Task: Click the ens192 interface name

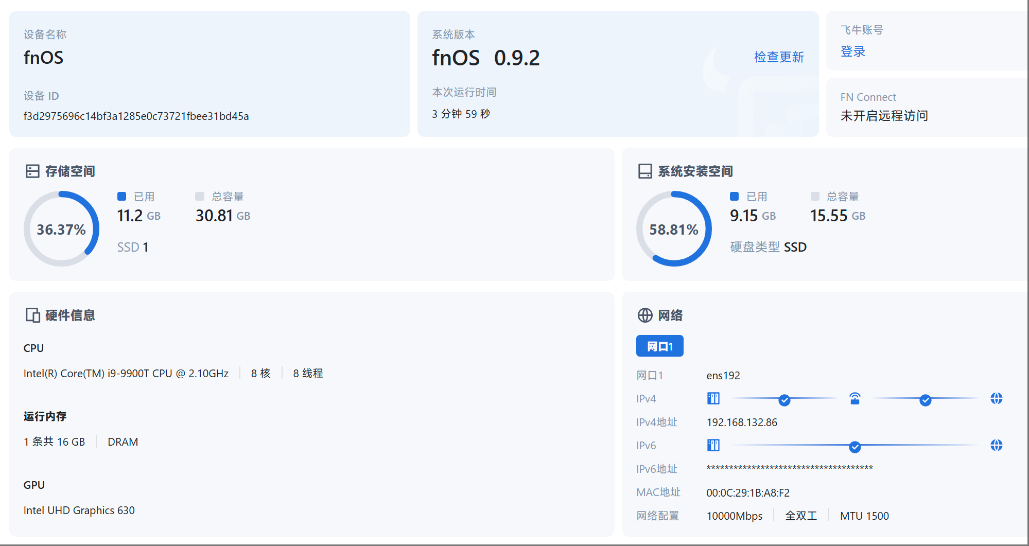Action: [723, 376]
